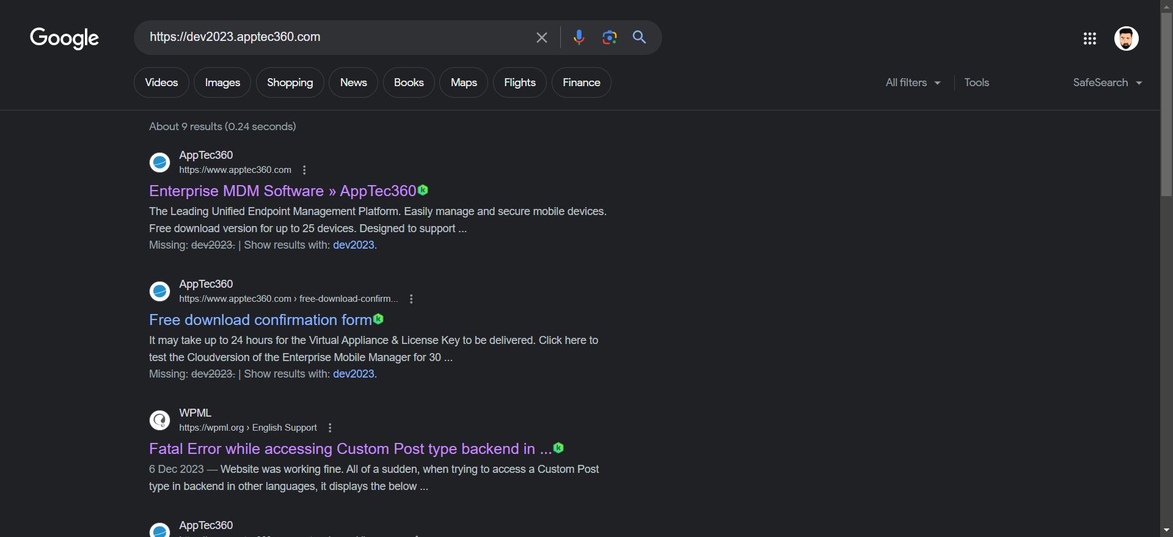Viewport: 1173px width, 537px height.
Task: Open the Google apps grid
Action: click(1090, 38)
